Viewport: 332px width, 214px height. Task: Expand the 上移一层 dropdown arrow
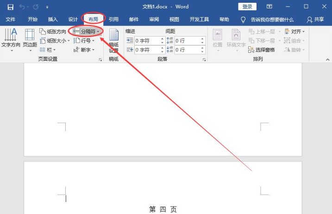coord(279,31)
